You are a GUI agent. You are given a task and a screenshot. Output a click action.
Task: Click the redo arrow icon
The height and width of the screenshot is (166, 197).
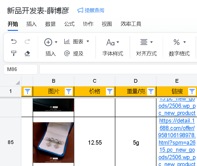(27, 42)
